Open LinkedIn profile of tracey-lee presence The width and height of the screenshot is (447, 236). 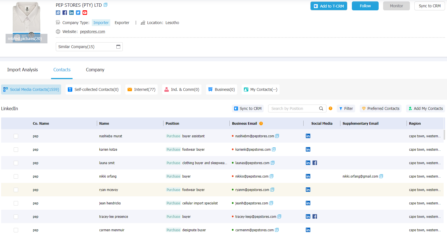click(x=308, y=216)
